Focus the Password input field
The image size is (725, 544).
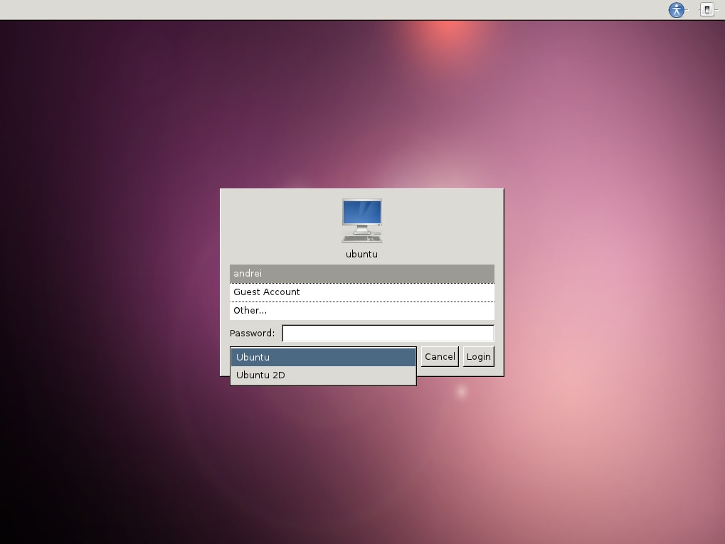[388, 334]
